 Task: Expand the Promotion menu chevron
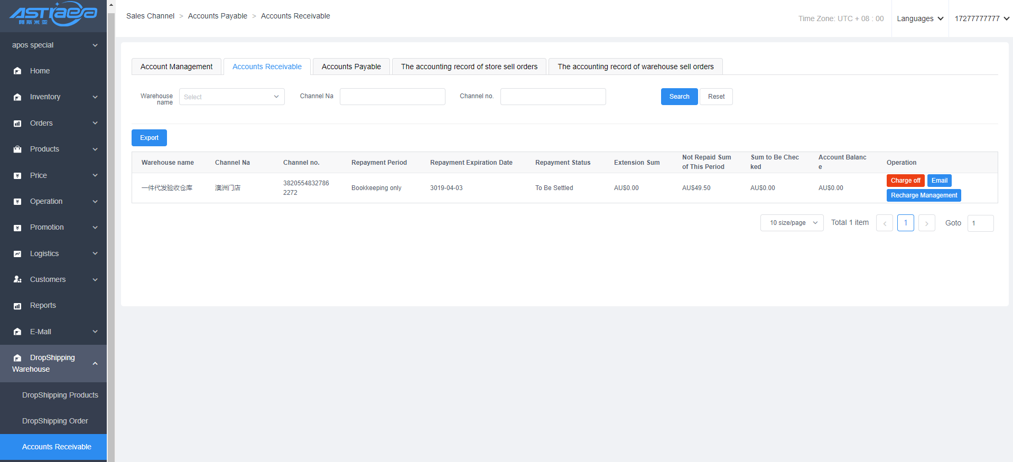tap(95, 228)
